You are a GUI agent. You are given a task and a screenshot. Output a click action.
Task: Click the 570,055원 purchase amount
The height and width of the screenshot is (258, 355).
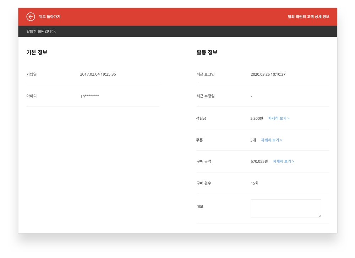coord(259,161)
